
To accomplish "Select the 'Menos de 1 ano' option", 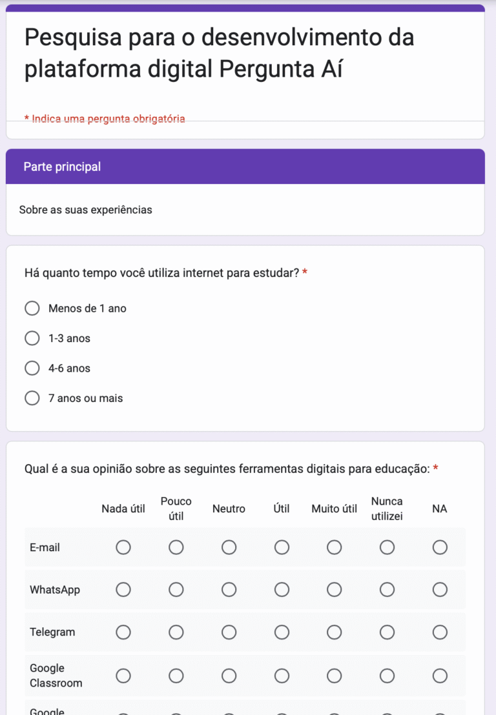I will [x=32, y=308].
